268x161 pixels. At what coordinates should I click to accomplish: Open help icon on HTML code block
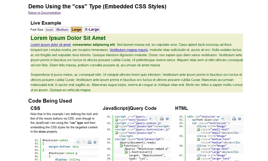click(239, 119)
